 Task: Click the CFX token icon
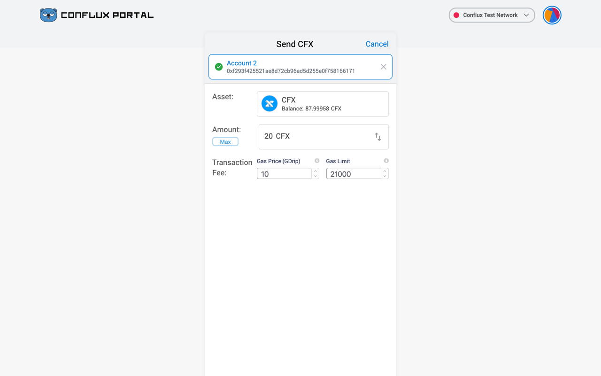[270, 103]
